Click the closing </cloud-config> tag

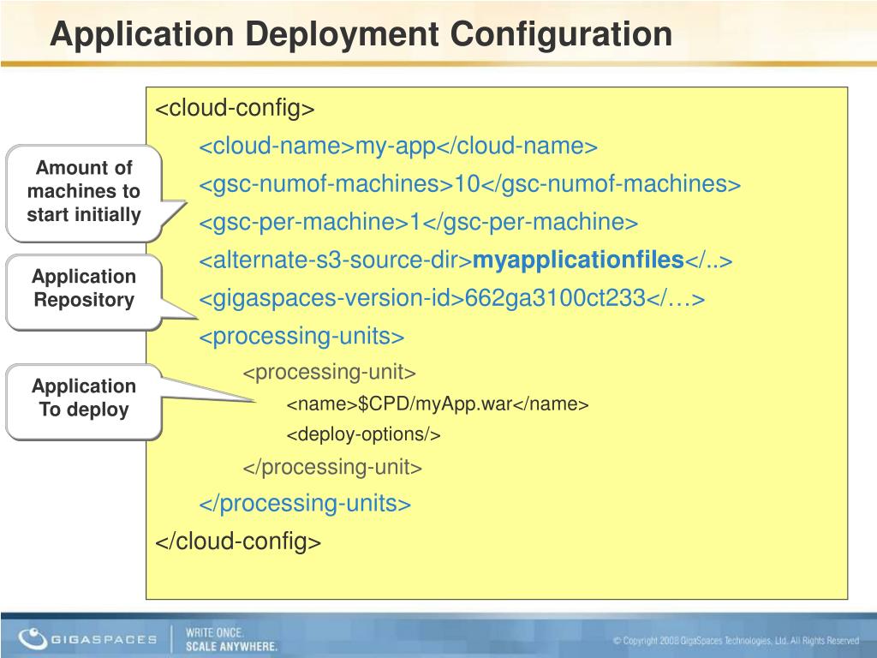[x=238, y=541]
